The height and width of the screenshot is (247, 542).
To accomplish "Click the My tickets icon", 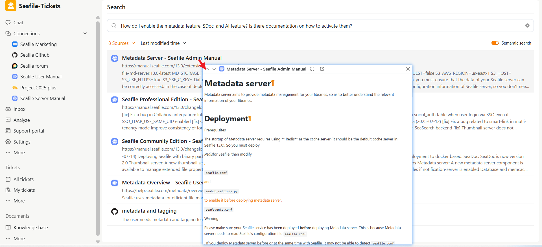I will pos(8,190).
